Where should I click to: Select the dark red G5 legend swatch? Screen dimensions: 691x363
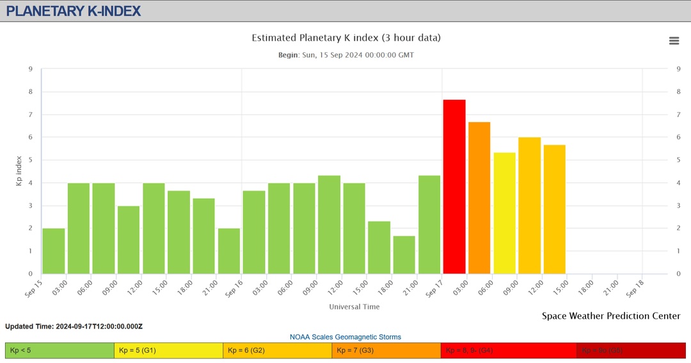point(630,350)
